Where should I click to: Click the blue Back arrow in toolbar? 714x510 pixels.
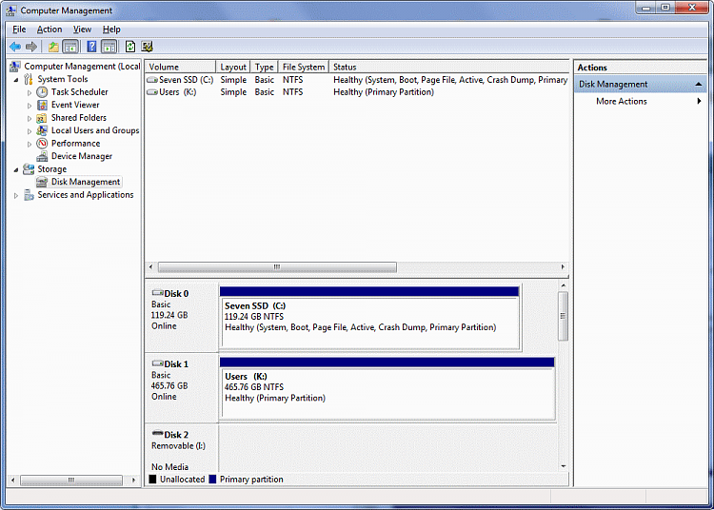[x=15, y=47]
